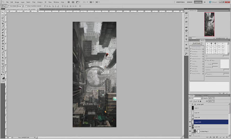The height and width of the screenshot is (139, 231).
Task: Click the Delete layer trash icon
Action: (227, 137)
